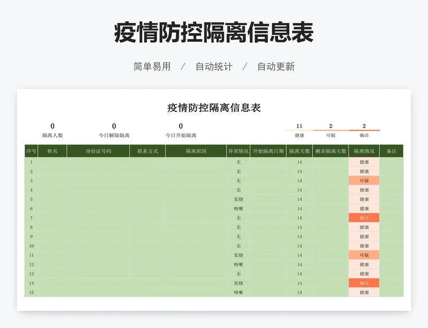The image size is (428, 328).
Task: Select row number 1 in 序号 column
Action: 32,162
